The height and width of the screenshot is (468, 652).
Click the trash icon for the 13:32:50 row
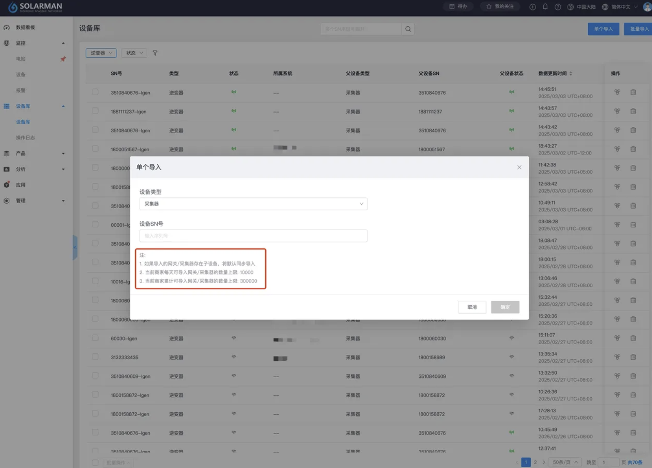(633, 376)
